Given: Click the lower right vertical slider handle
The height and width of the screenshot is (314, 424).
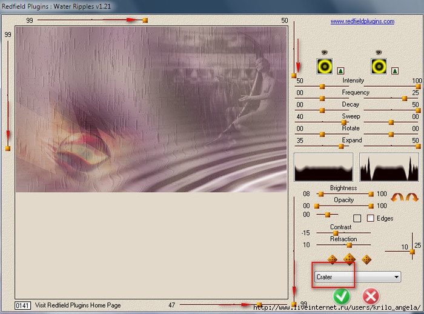Looking at the screenshot, I should [294, 304].
